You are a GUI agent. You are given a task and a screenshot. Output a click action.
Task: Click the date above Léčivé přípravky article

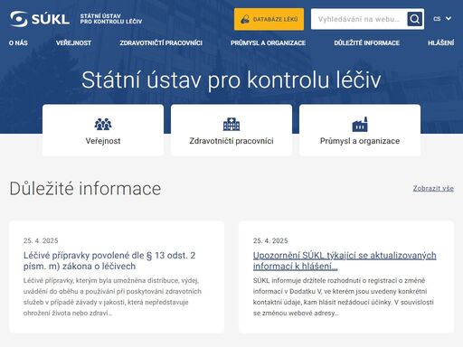pos(41,240)
